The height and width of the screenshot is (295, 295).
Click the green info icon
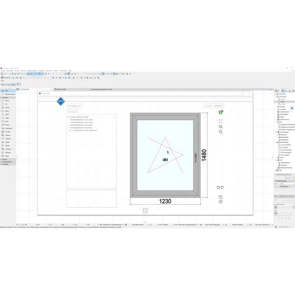(x=221, y=112)
